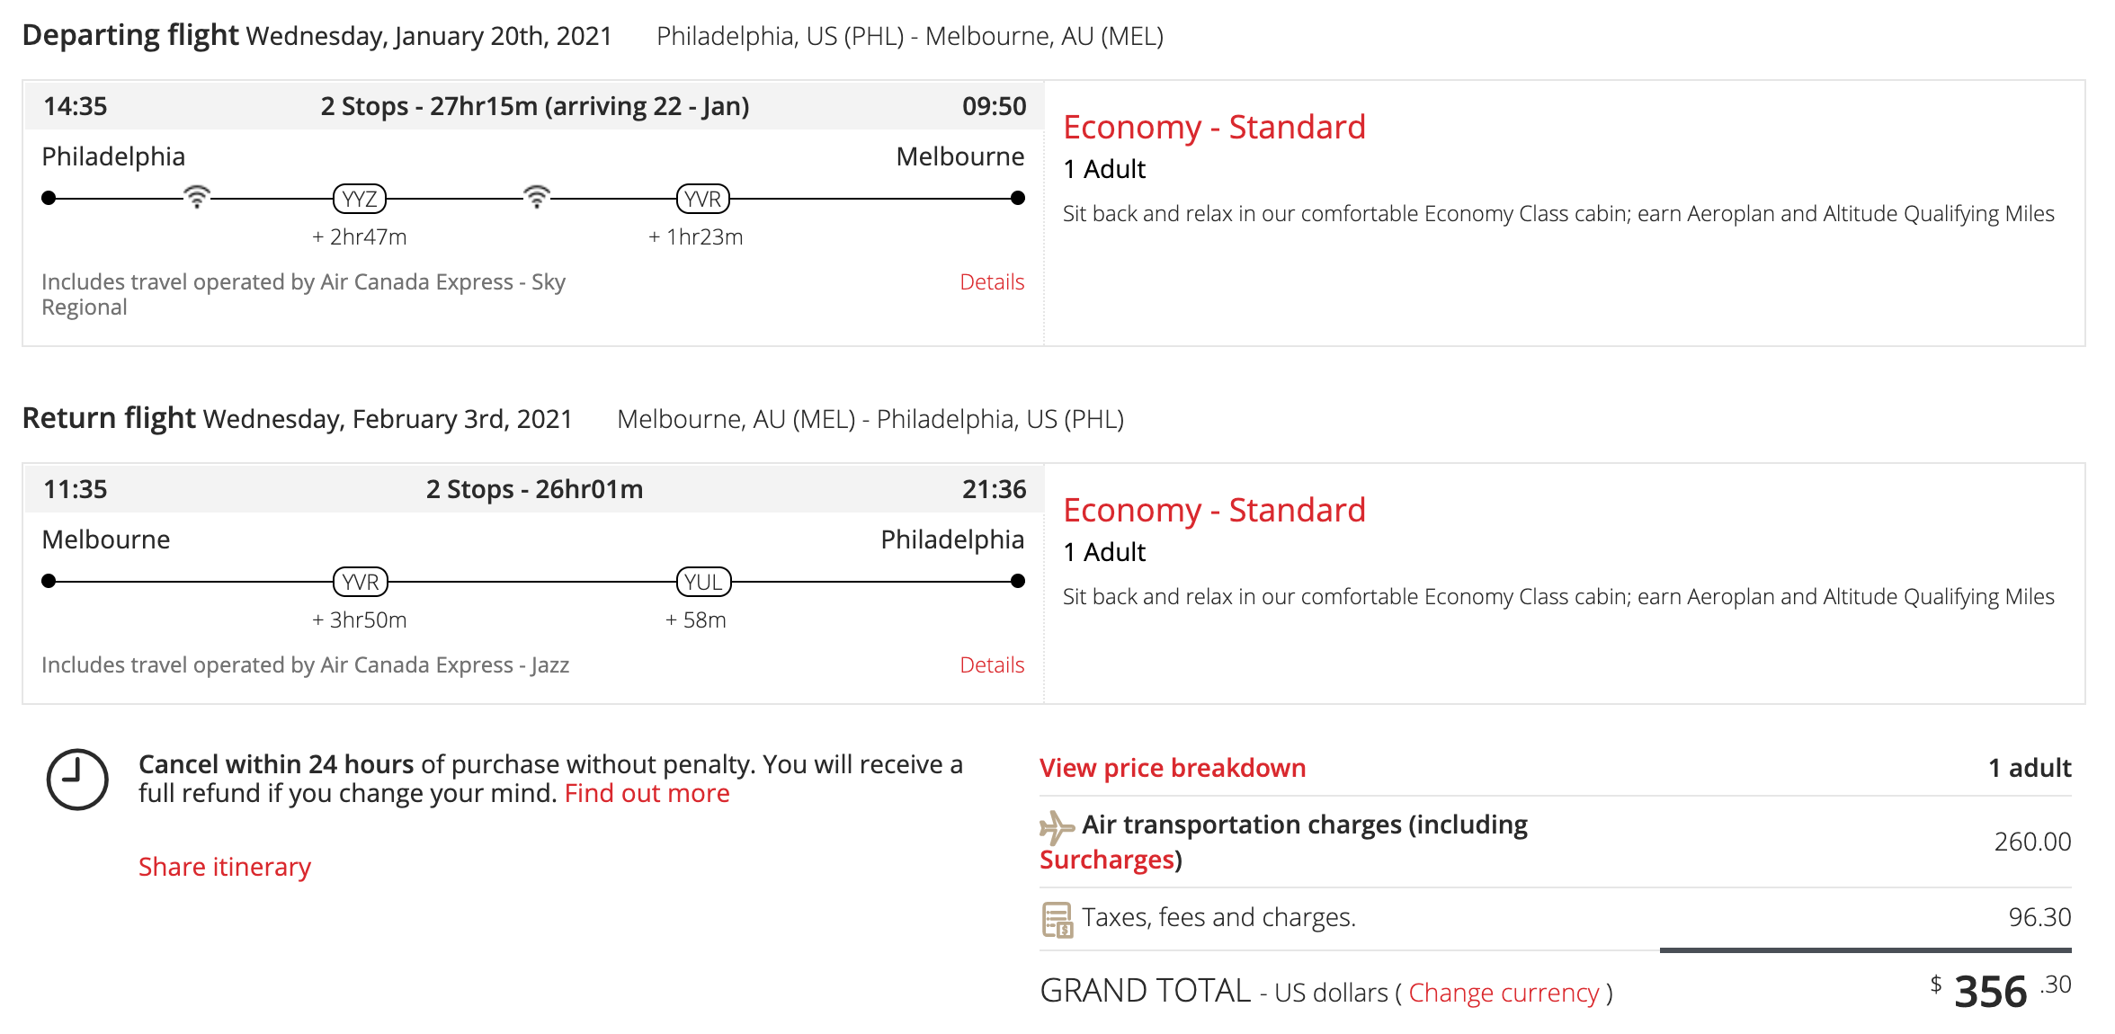This screenshot has height=1034, width=2115.
Task: Select the YVR stop badge on return flight
Action: pos(361,582)
